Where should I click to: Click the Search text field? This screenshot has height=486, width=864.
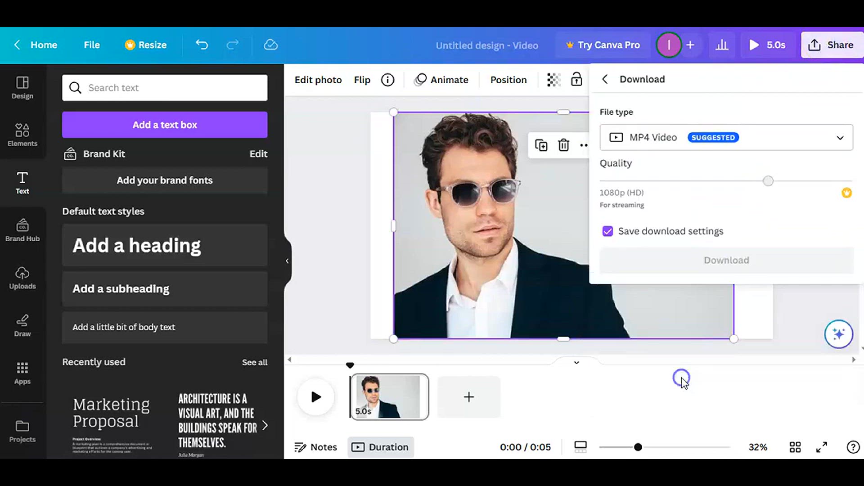tap(165, 88)
